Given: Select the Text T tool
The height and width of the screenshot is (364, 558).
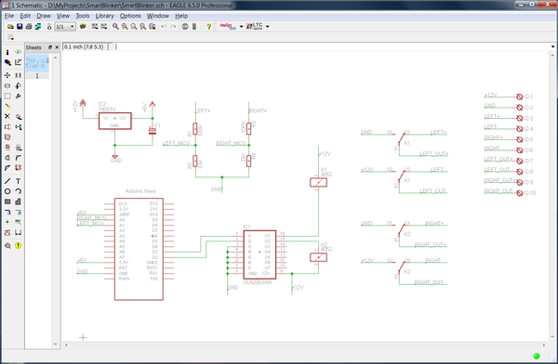Looking at the screenshot, I should 19,181.
